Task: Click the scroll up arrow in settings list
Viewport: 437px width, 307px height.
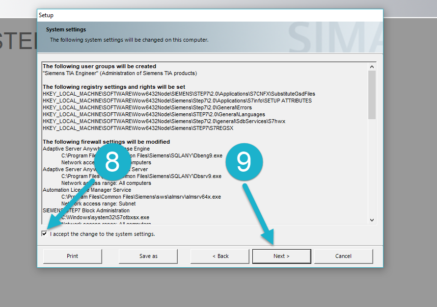Action: [x=372, y=67]
